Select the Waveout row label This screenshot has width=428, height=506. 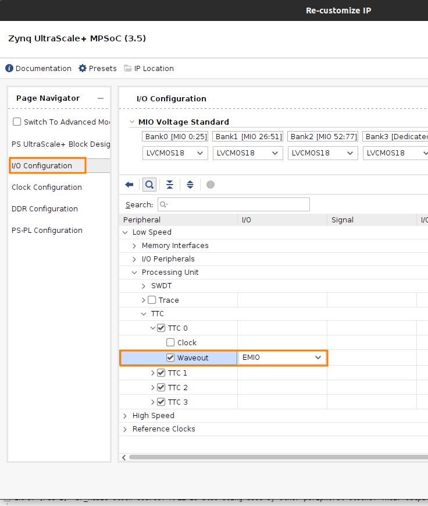[192, 358]
